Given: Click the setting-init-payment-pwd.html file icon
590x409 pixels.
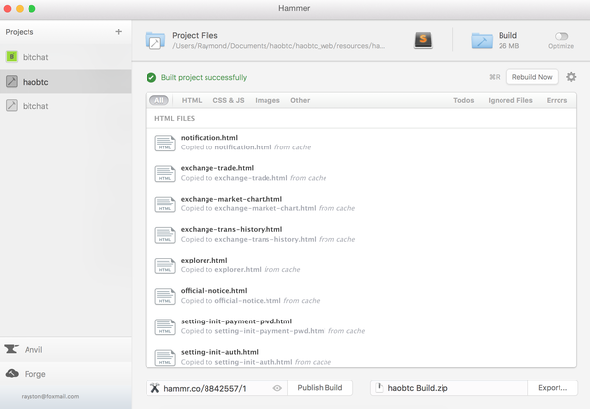Looking at the screenshot, I should coord(165,327).
